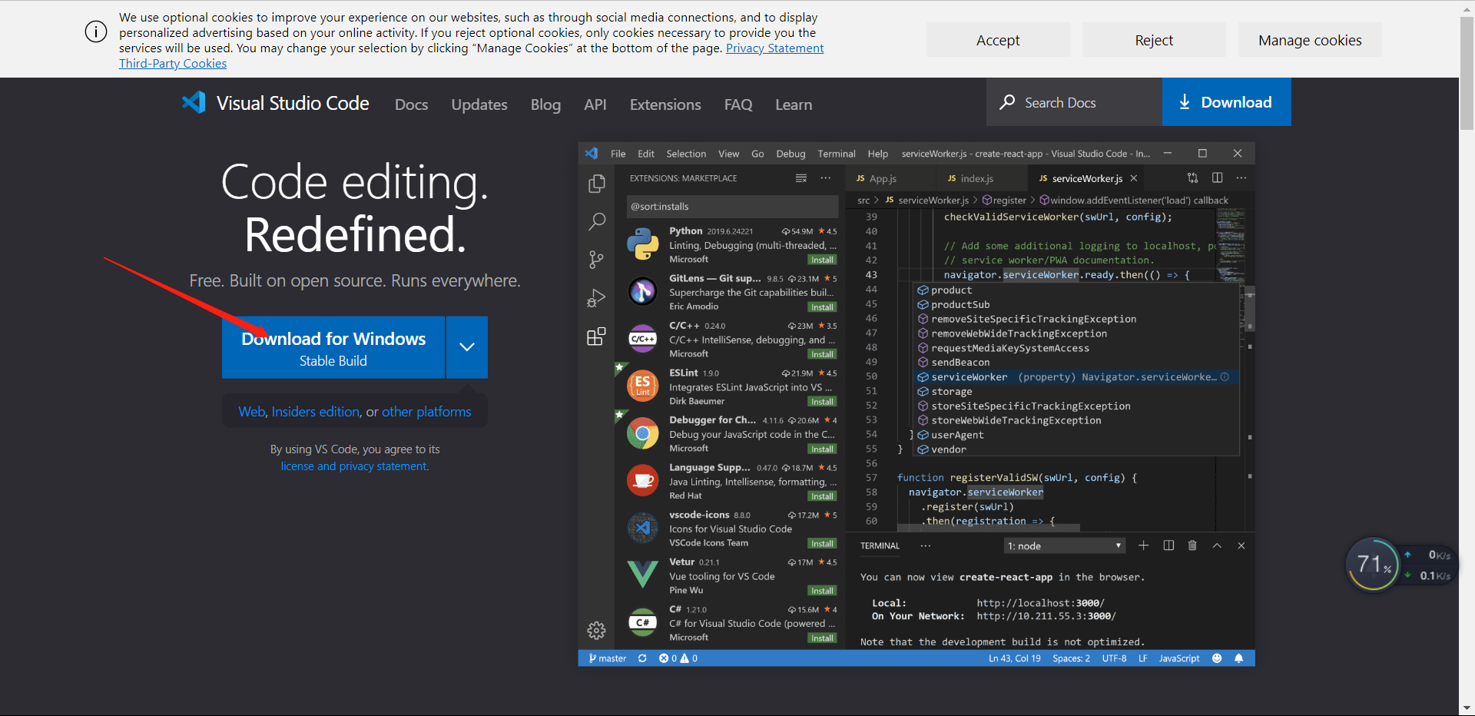This screenshot has height=716, width=1475.
Task: Expand the download options chevron beside Download for Windows
Action: [467, 347]
